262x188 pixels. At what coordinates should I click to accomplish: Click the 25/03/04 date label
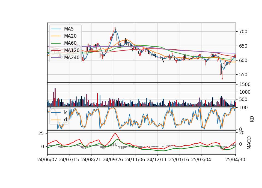click(x=201, y=160)
